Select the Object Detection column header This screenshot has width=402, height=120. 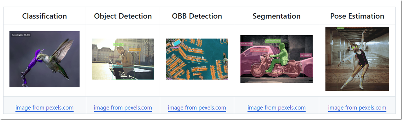[x=123, y=16]
